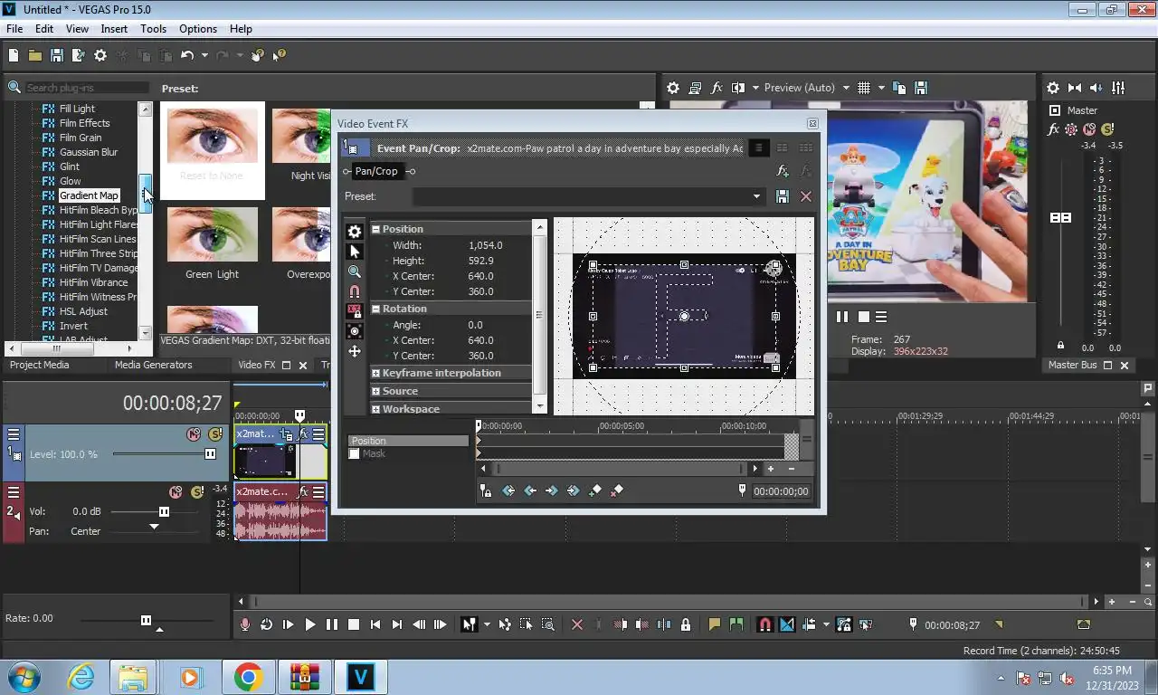Collapse the Rotation section in Pan/Crop

[x=375, y=309]
